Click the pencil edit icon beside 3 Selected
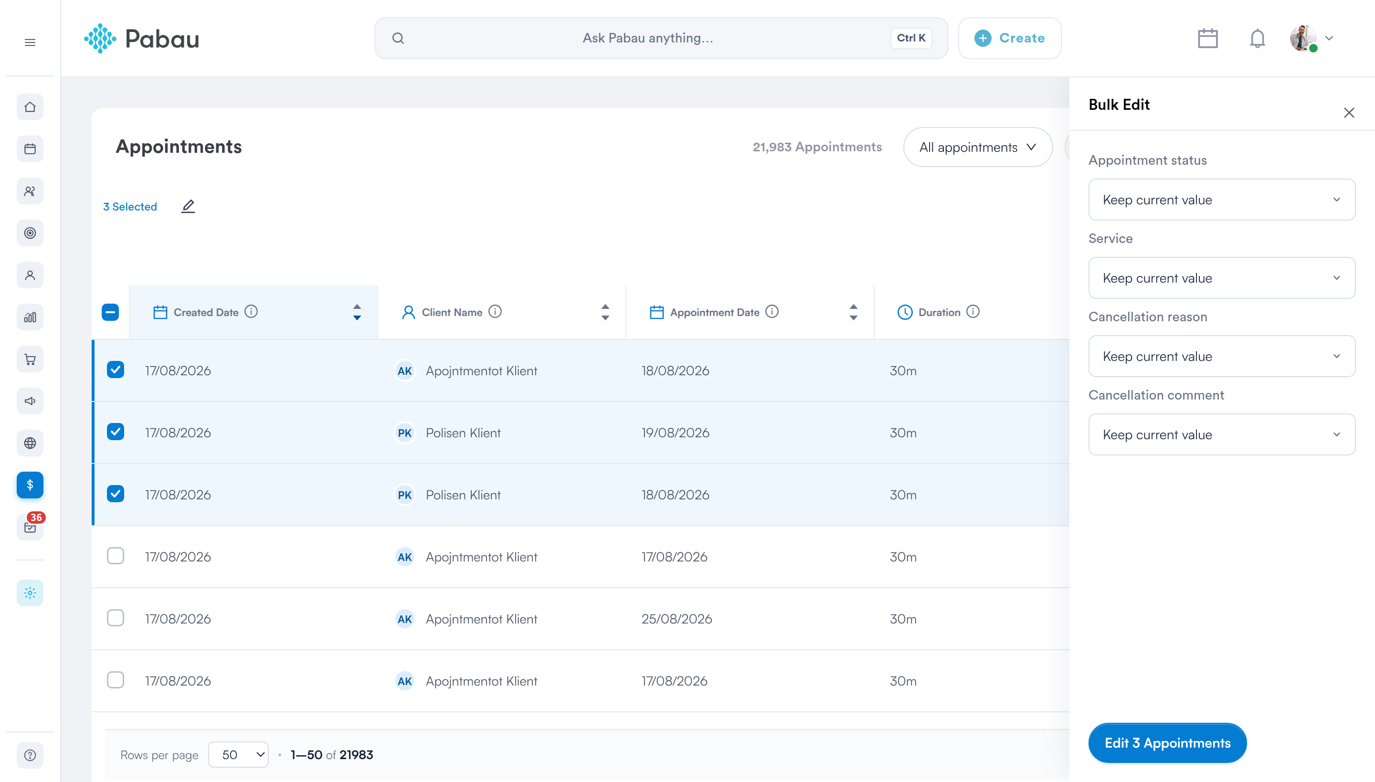Viewport: 1375px width, 782px height. click(188, 206)
